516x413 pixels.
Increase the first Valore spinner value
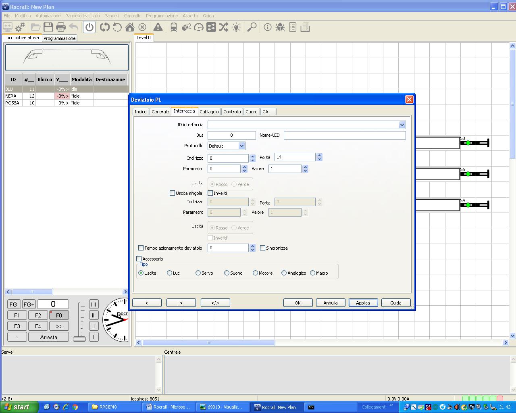(x=305, y=167)
